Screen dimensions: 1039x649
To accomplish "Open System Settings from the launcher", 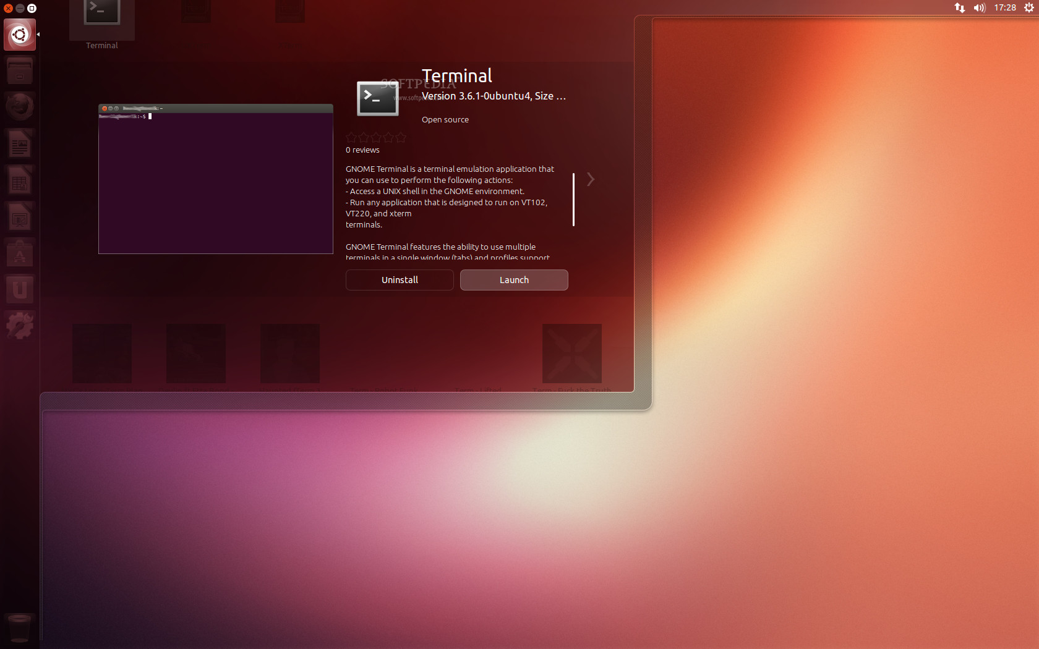I will (20, 326).
